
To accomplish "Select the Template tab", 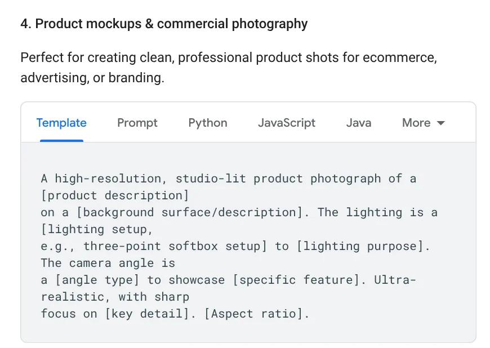I will [x=61, y=123].
